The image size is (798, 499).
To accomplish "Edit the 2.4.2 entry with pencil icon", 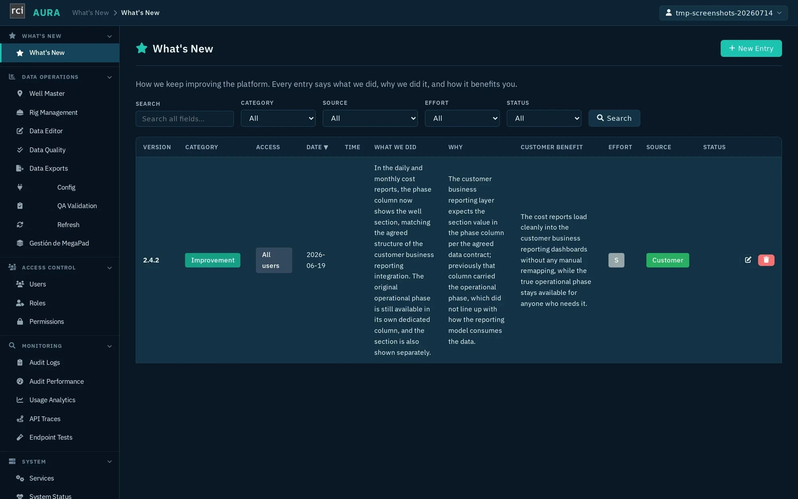I will pos(748,260).
